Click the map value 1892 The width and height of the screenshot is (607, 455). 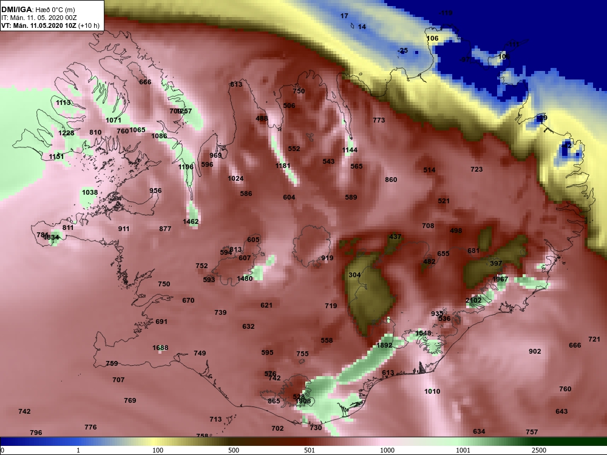384,346
